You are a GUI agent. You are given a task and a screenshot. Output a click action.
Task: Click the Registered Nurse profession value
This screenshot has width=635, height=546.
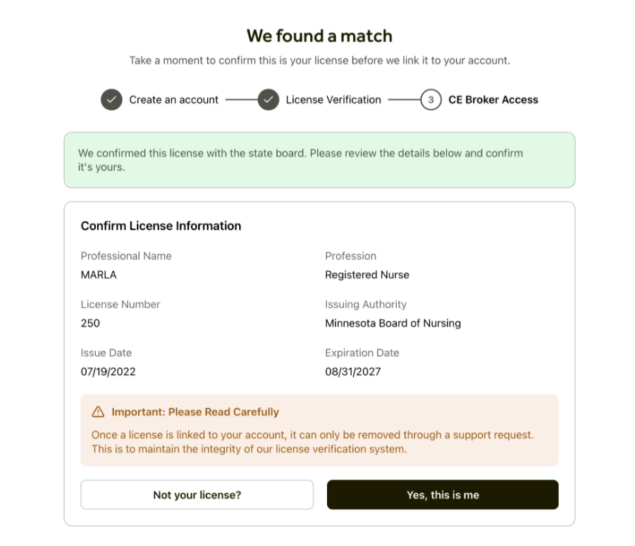click(366, 275)
